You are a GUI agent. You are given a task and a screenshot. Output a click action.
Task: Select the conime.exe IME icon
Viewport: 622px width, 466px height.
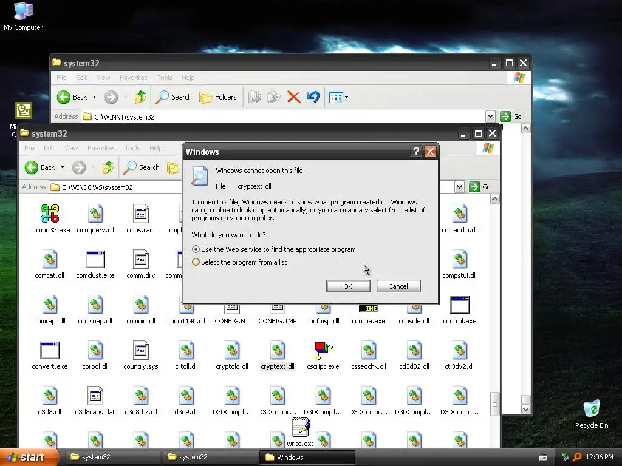(369, 308)
